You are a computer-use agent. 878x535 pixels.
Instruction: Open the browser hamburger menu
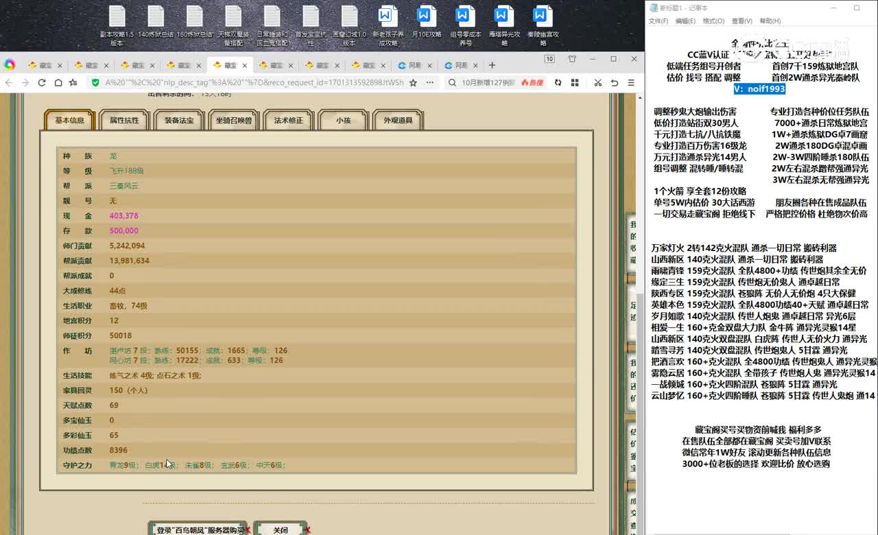pyautogui.click(x=631, y=82)
